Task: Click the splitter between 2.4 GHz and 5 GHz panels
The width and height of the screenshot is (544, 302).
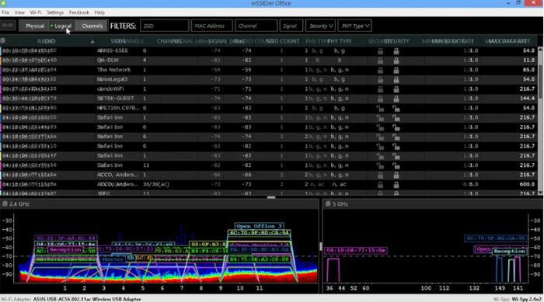Action: [320, 247]
